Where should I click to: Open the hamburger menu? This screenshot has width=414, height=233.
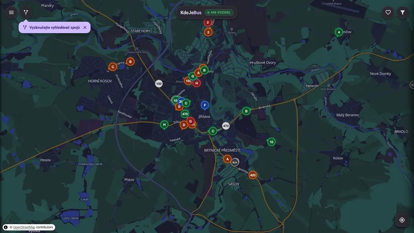click(11, 12)
